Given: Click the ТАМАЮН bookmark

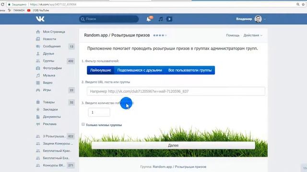Looking at the screenshot, I should click(x=16, y=11).
